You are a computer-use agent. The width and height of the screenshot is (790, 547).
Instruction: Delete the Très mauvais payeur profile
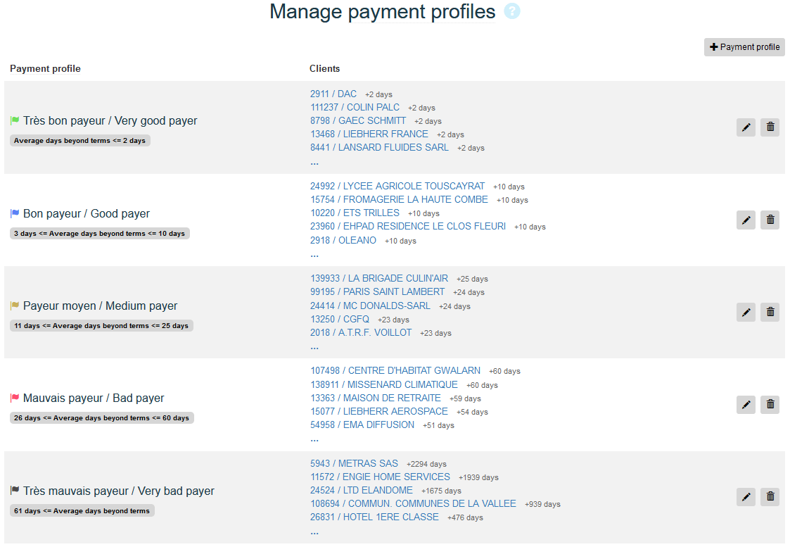coord(770,497)
